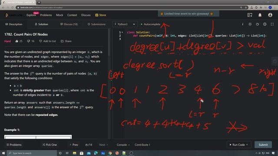Switch to the Solution tab
Viewport: 278px width, 156px height.
coord(42,24)
